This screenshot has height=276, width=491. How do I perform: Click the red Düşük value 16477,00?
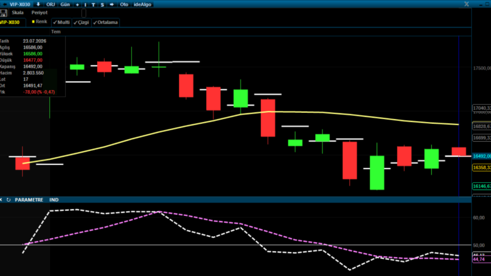pyautogui.click(x=33, y=60)
